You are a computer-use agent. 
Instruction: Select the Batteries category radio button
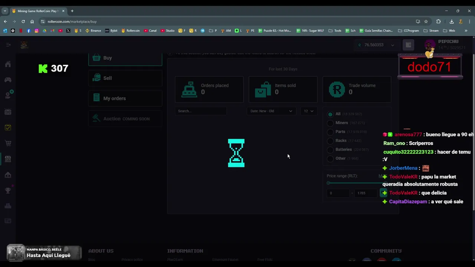(x=330, y=149)
